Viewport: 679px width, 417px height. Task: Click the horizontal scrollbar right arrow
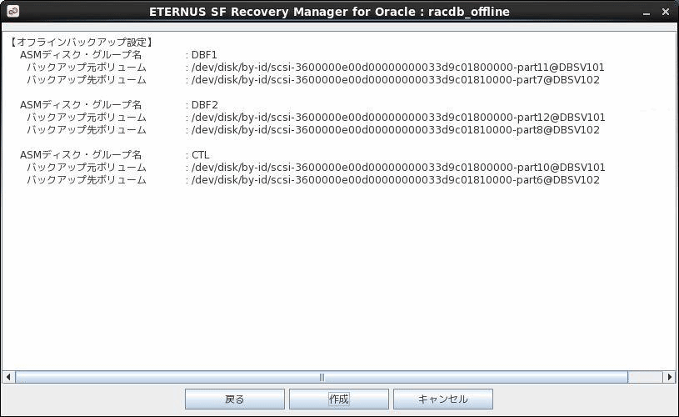pos(670,377)
